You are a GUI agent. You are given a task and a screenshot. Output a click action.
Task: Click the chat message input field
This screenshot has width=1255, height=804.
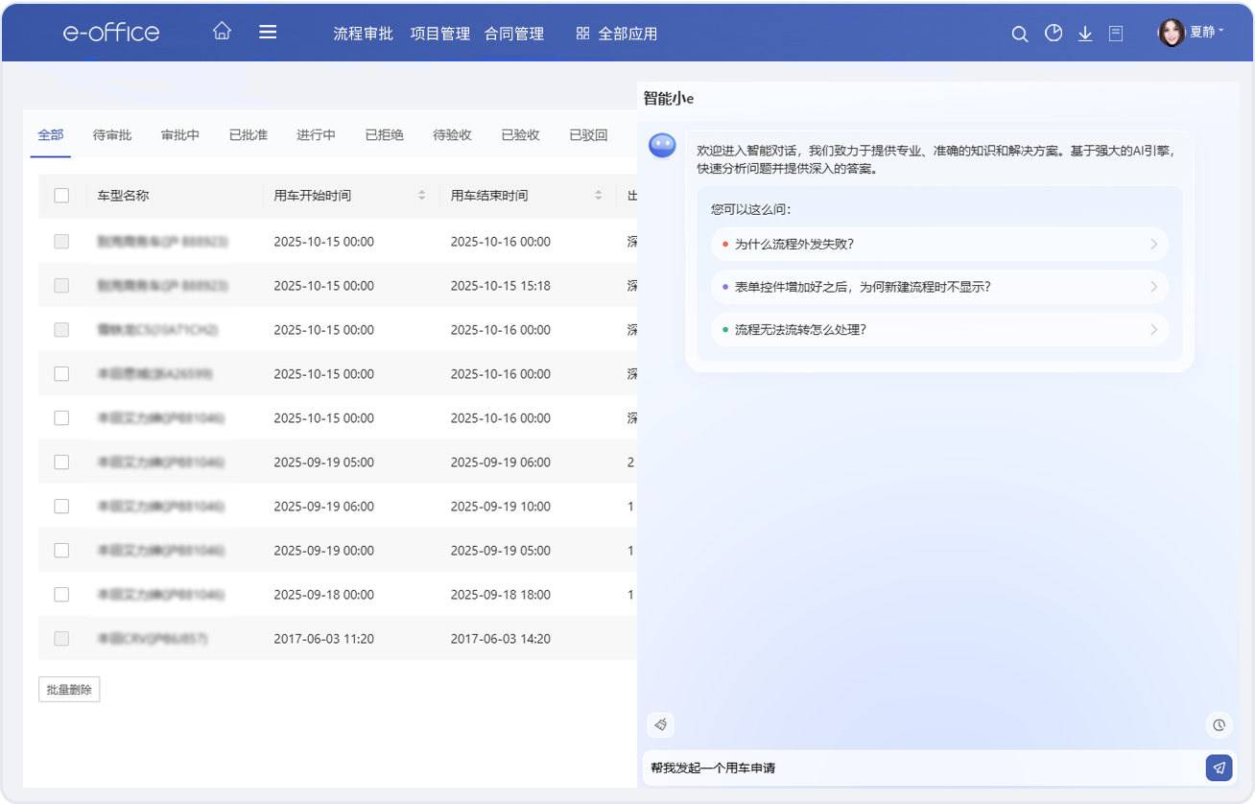pyautogui.click(x=921, y=768)
